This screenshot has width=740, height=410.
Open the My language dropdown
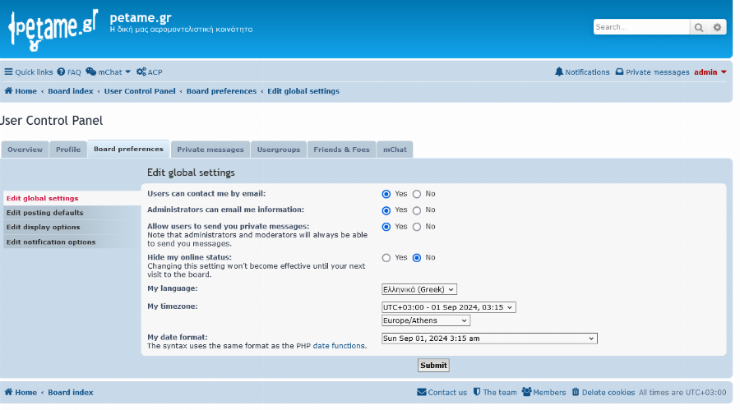click(x=419, y=289)
